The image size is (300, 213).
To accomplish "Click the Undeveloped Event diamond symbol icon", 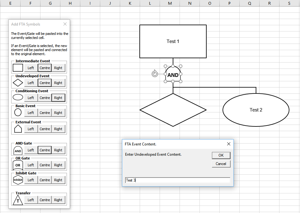I will tap(18, 83).
